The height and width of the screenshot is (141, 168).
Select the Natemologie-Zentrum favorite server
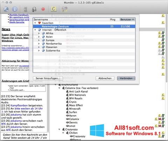click(84, 26)
